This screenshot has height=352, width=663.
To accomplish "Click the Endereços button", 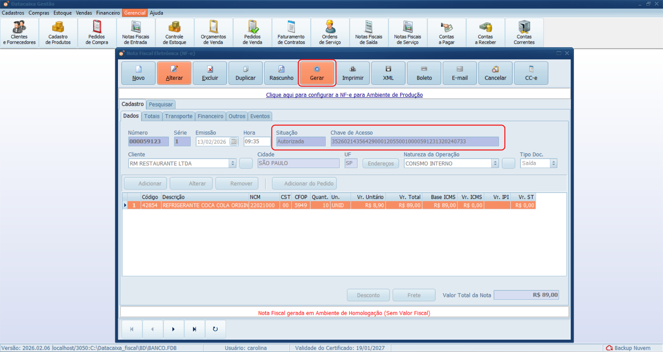I will coord(381,163).
